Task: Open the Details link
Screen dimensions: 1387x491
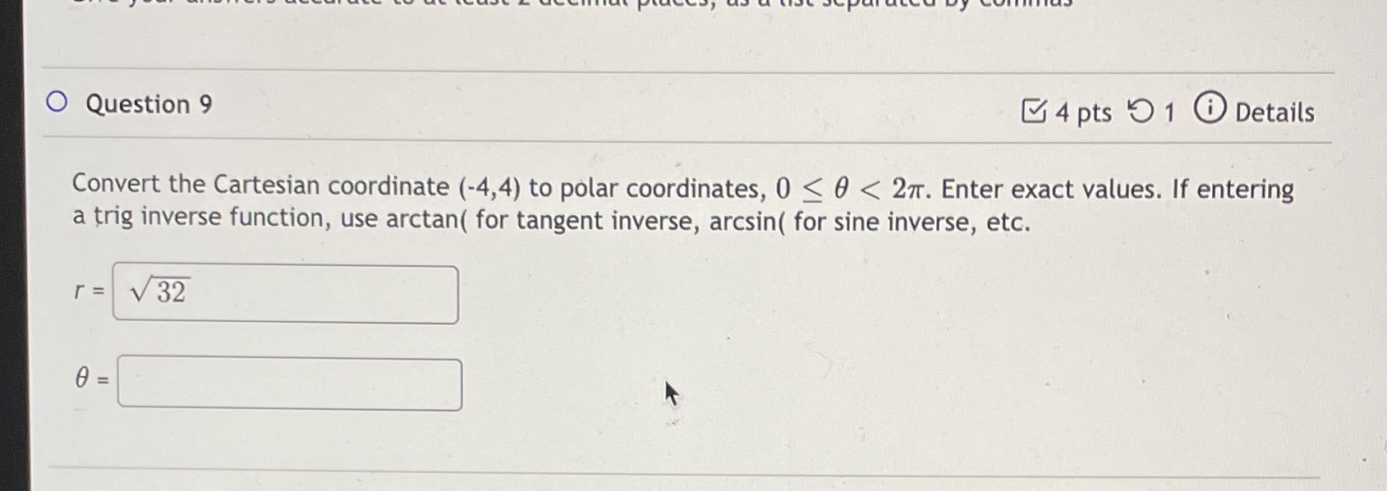Action: (x=1275, y=112)
